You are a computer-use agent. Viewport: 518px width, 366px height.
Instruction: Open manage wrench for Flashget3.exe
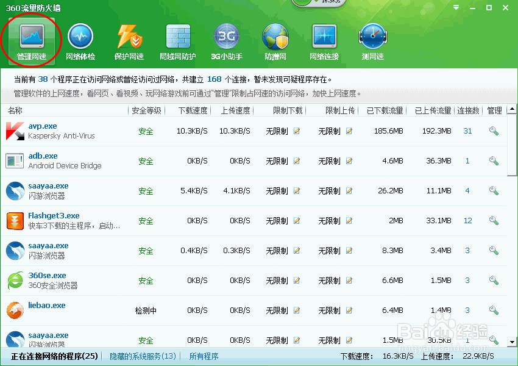pyautogui.click(x=494, y=221)
